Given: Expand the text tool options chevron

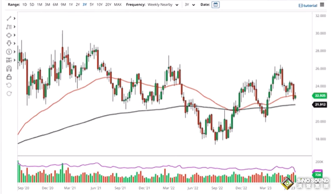Looking at the screenshot, I should (x=15, y=27).
